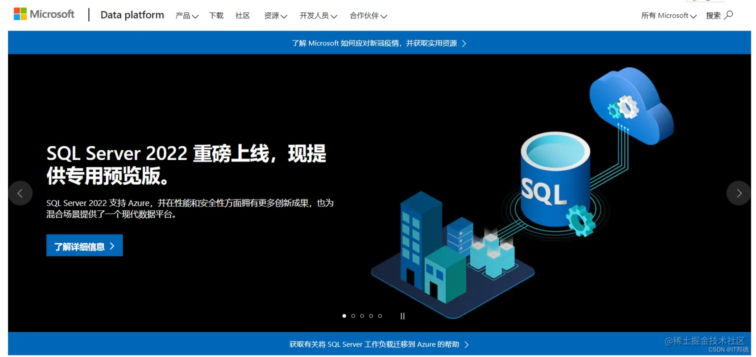
Task: Select the 下载 menu item
Action: (x=216, y=15)
